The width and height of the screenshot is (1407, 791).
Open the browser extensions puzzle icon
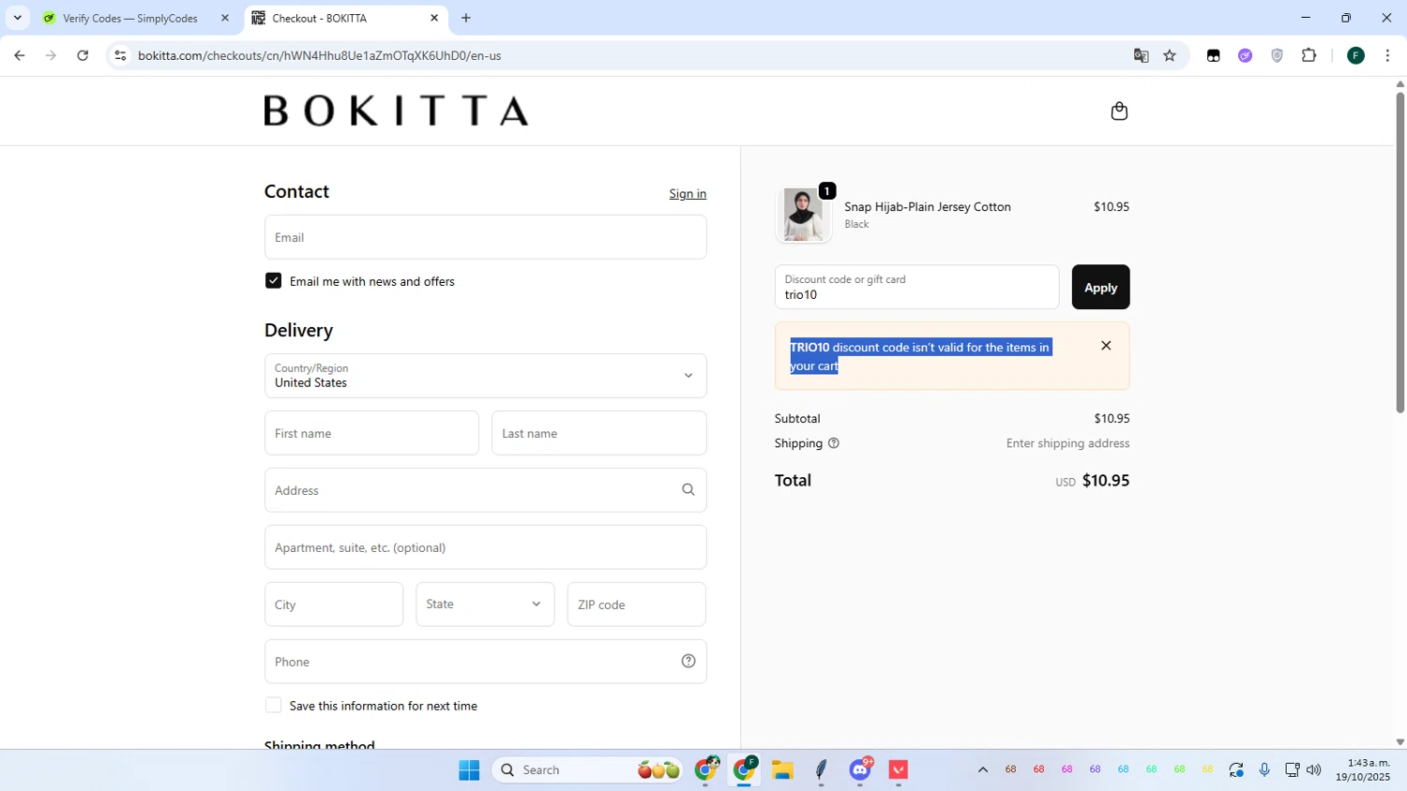[1309, 55]
